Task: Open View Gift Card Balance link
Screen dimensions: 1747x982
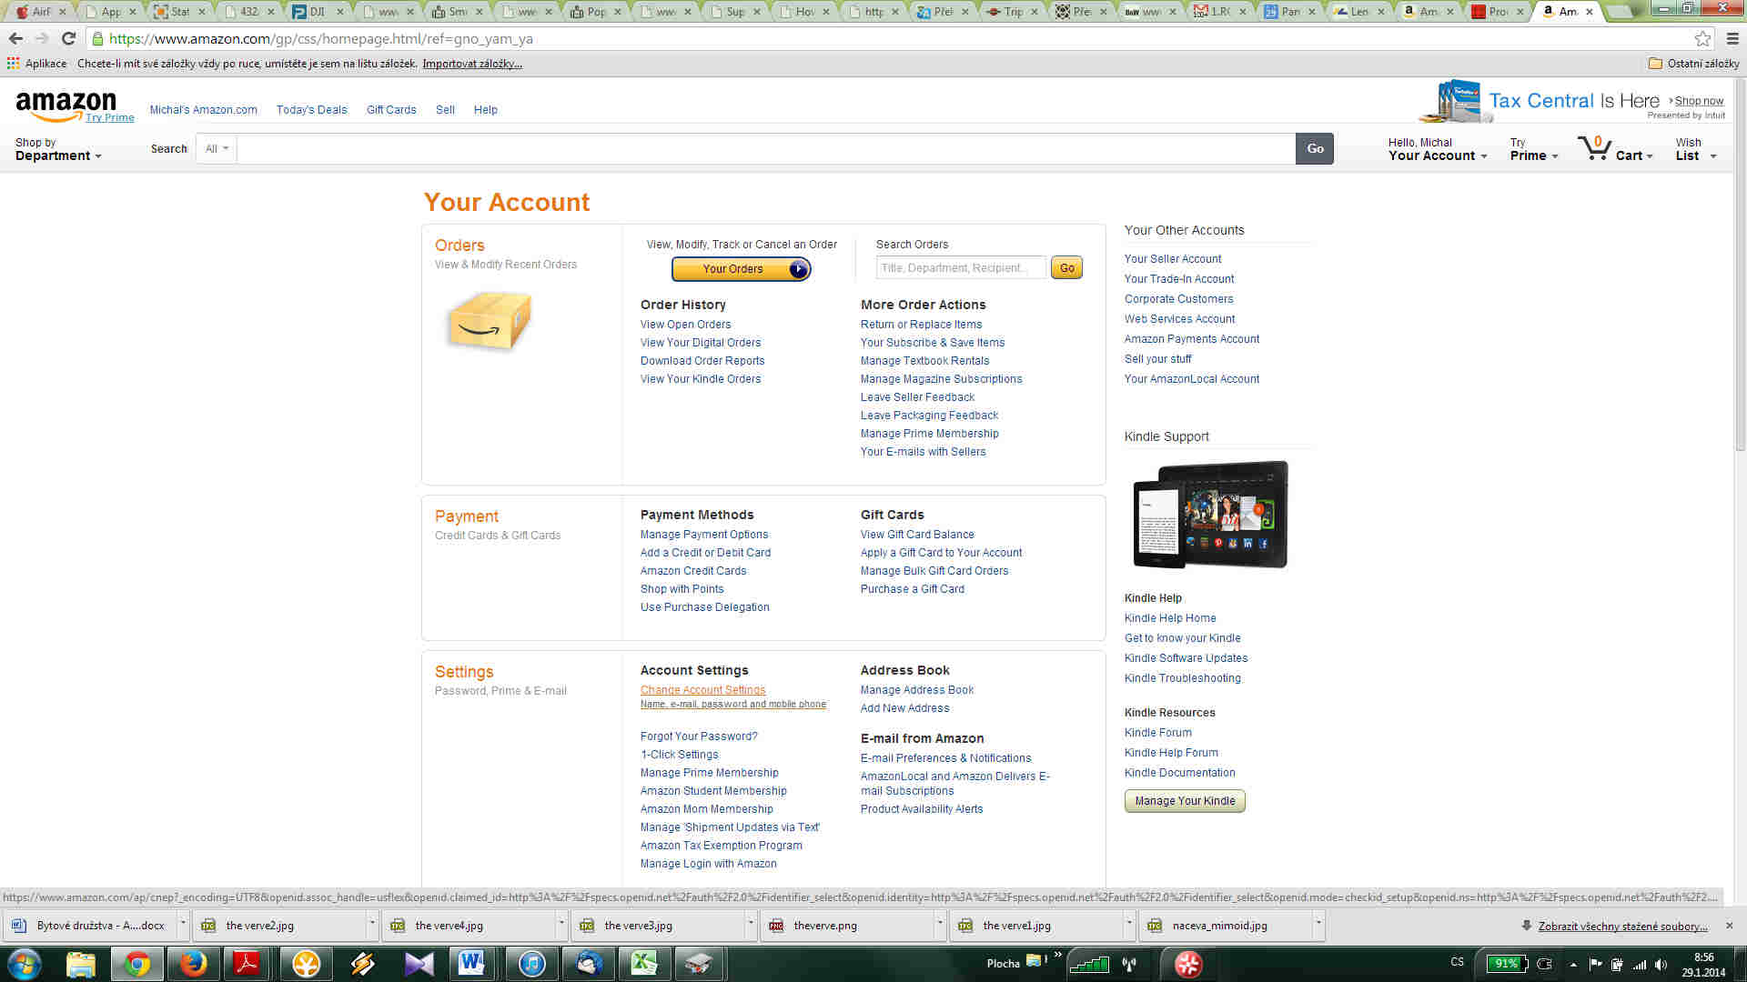Action: (917, 535)
